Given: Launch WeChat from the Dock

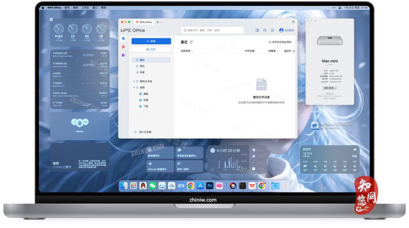Looking at the screenshot, I should [x=152, y=186].
